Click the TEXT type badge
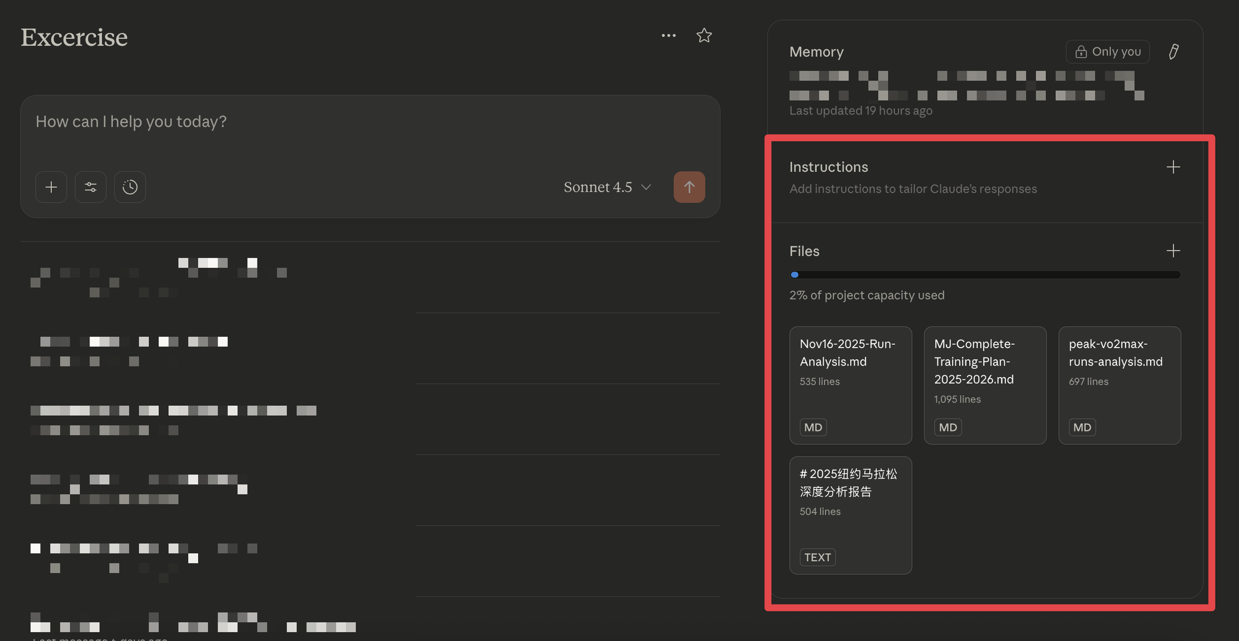Image resolution: width=1239 pixels, height=641 pixels. (x=817, y=557)
